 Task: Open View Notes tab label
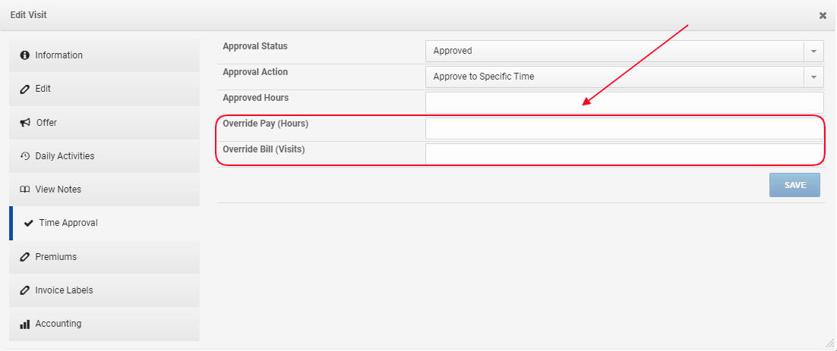[58, 190]
